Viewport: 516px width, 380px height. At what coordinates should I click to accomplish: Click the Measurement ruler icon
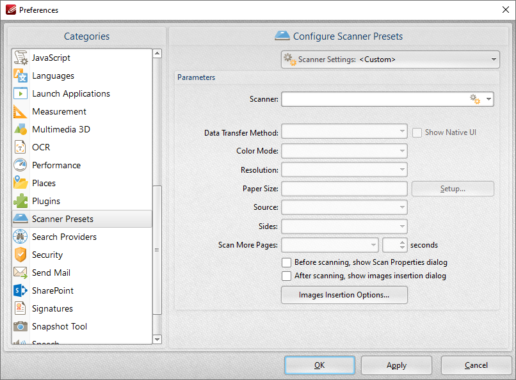[x=20, y=111]
